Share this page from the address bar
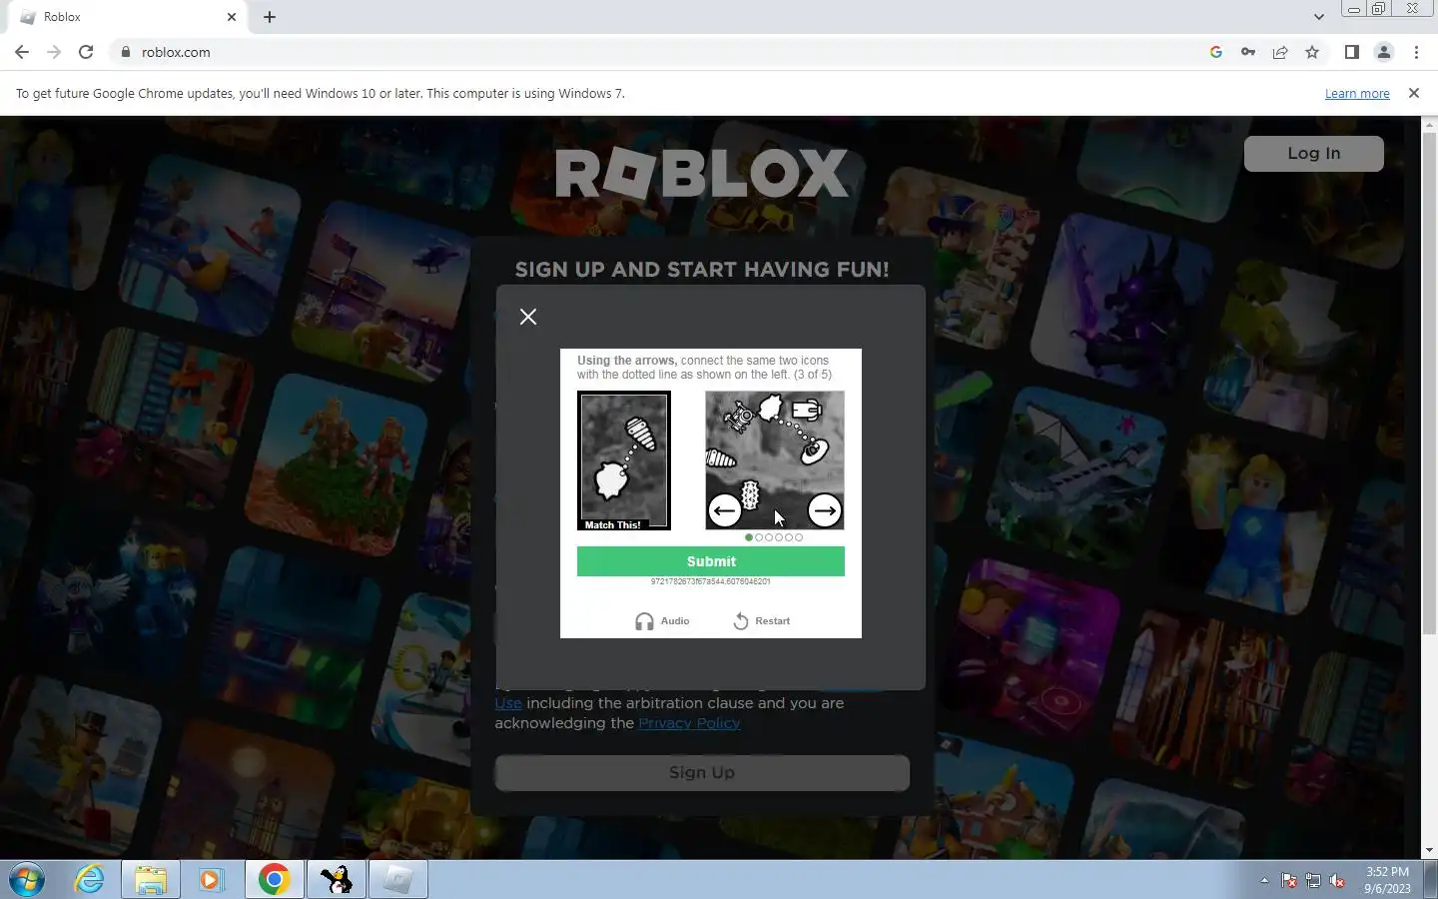Screen dimensions: 1438x899 [1279, 52]
